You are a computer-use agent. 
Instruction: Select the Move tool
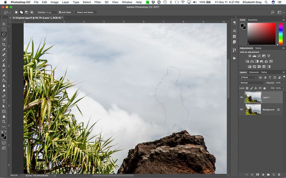4,24
